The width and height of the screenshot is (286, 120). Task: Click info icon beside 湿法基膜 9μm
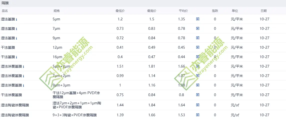point(16,38)
